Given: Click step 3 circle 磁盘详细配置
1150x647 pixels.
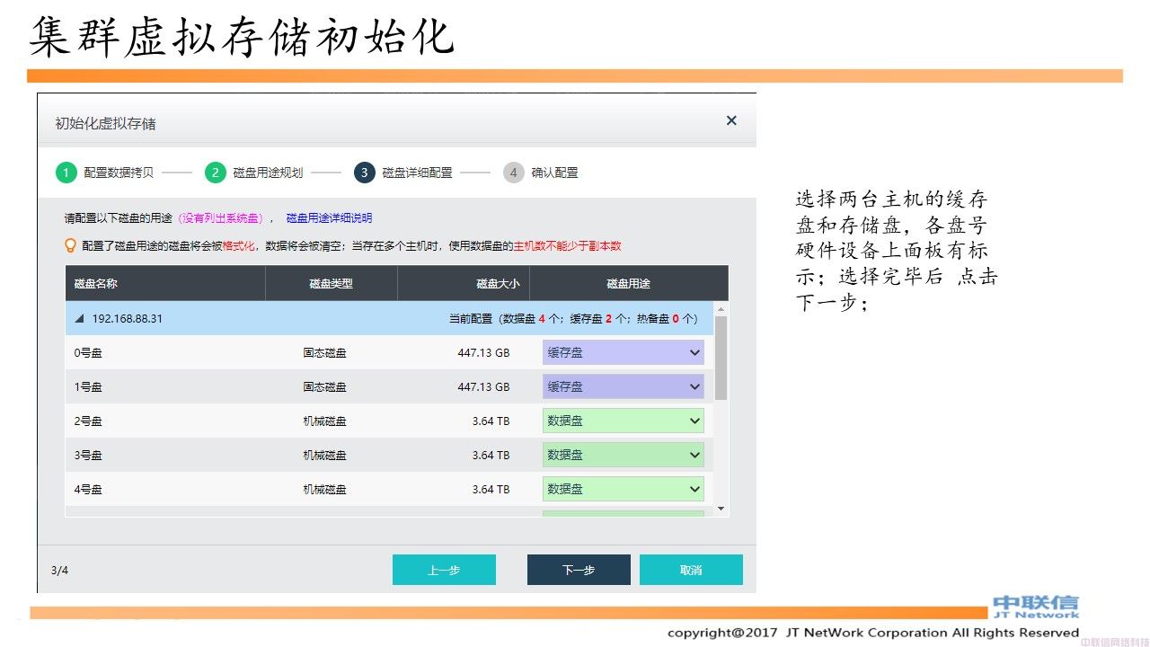Looking at the screenshot, I should (x=364, y=173).
